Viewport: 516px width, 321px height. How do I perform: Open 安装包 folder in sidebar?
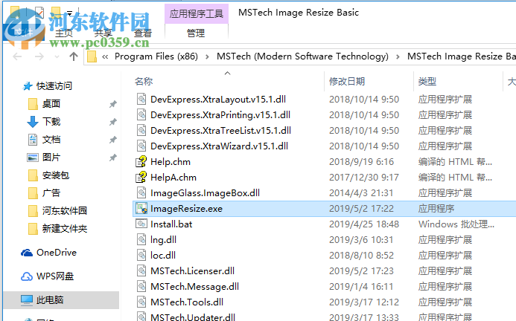tap(56, 175)
